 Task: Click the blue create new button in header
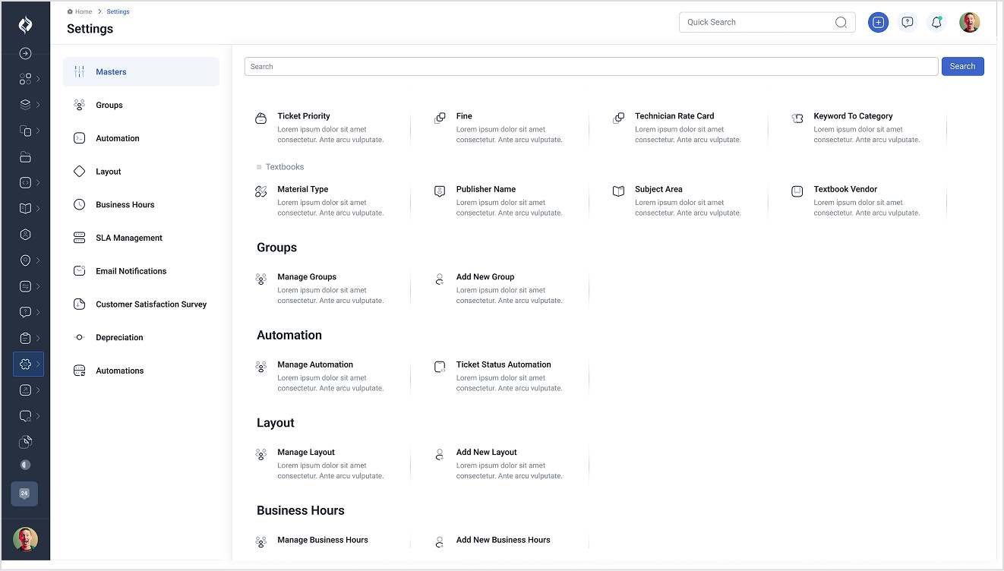pyautogui.click(x=878, y=22)
